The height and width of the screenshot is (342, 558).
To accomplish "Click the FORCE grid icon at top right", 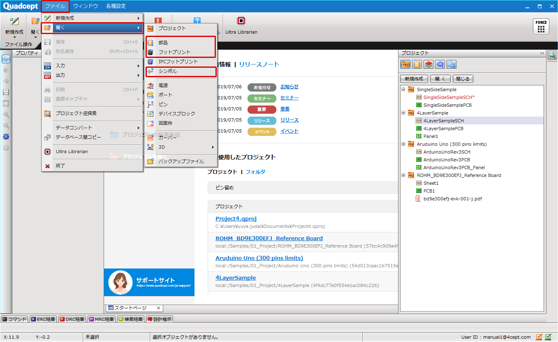I will (x=541, y=26).
